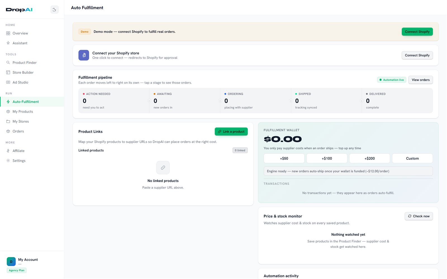Screen dimensions: 447x279
Task: Toggle dark mode moon icon
Action: (x=54, y=10)
